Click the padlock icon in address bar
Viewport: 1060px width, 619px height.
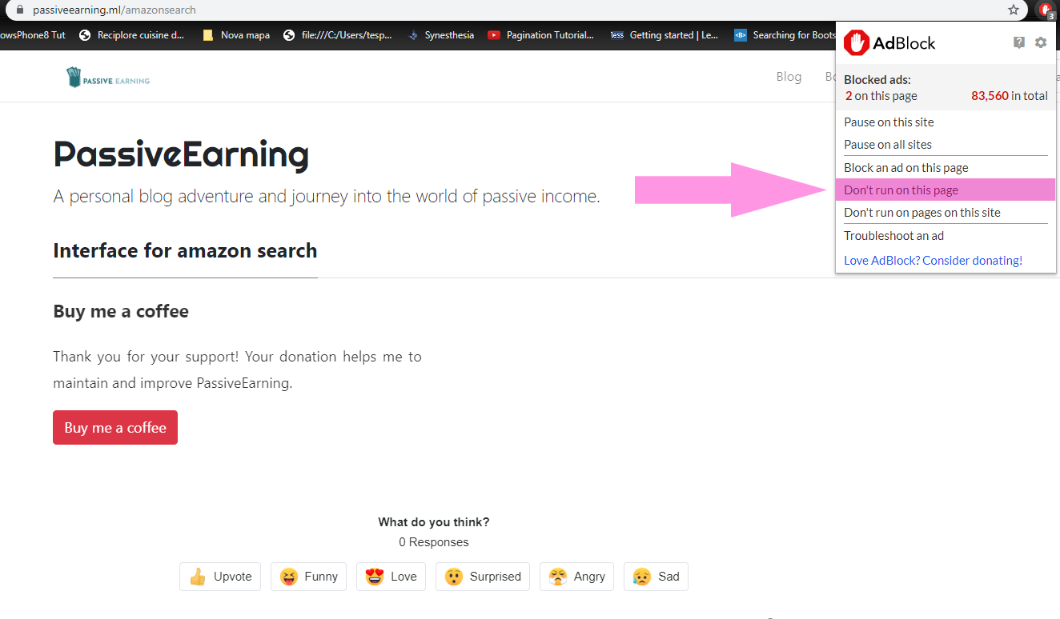coord(21,10)
